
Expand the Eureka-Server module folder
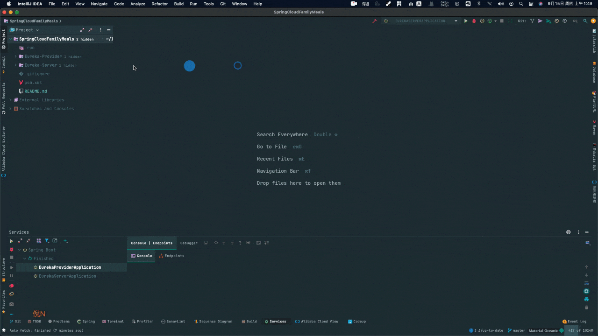click(15, 65)
